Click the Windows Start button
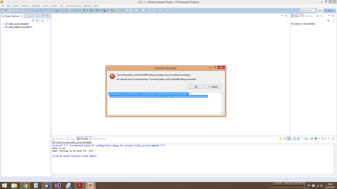The height and width of the screenshot is (189, 337). (4, 185)
